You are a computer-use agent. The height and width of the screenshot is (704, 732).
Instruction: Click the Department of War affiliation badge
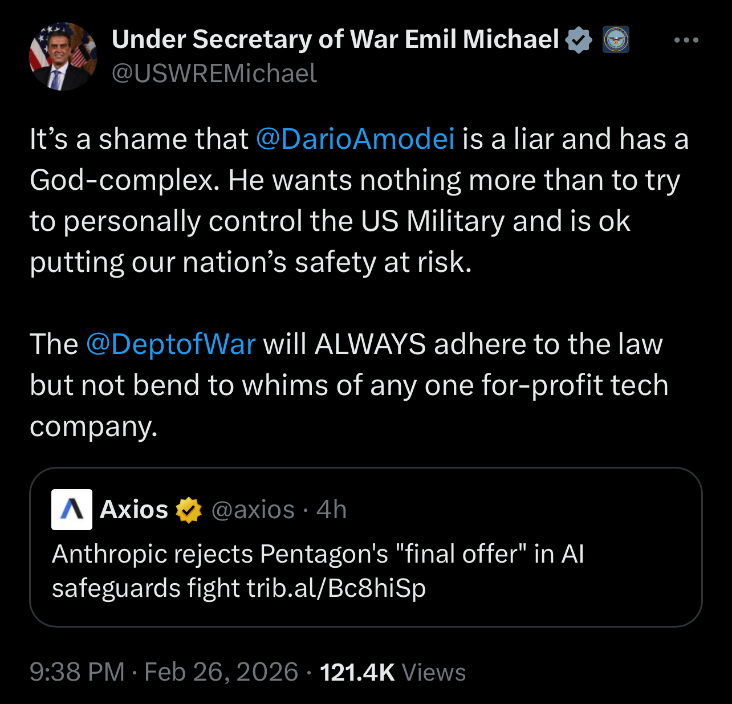pyautogui.click(x=616, y=40)
